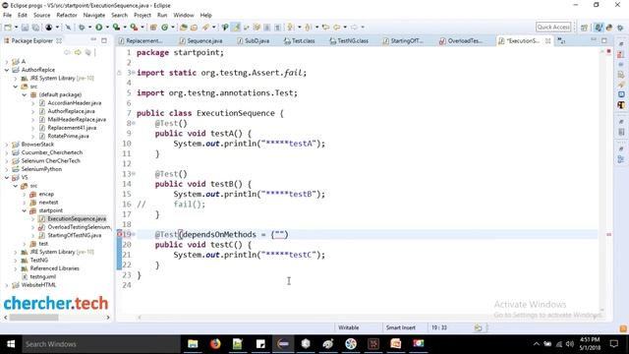Click the error marker on line 19
629x354 pixels.
(119, 234)
